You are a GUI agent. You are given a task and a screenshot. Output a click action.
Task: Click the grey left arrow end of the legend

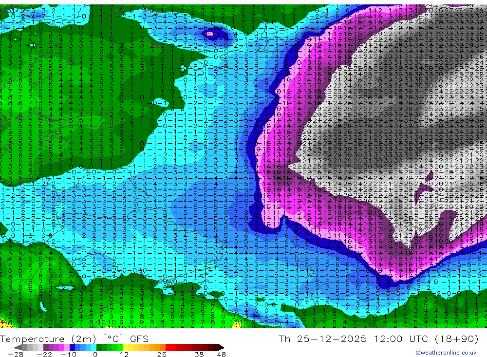coord(18,347)
